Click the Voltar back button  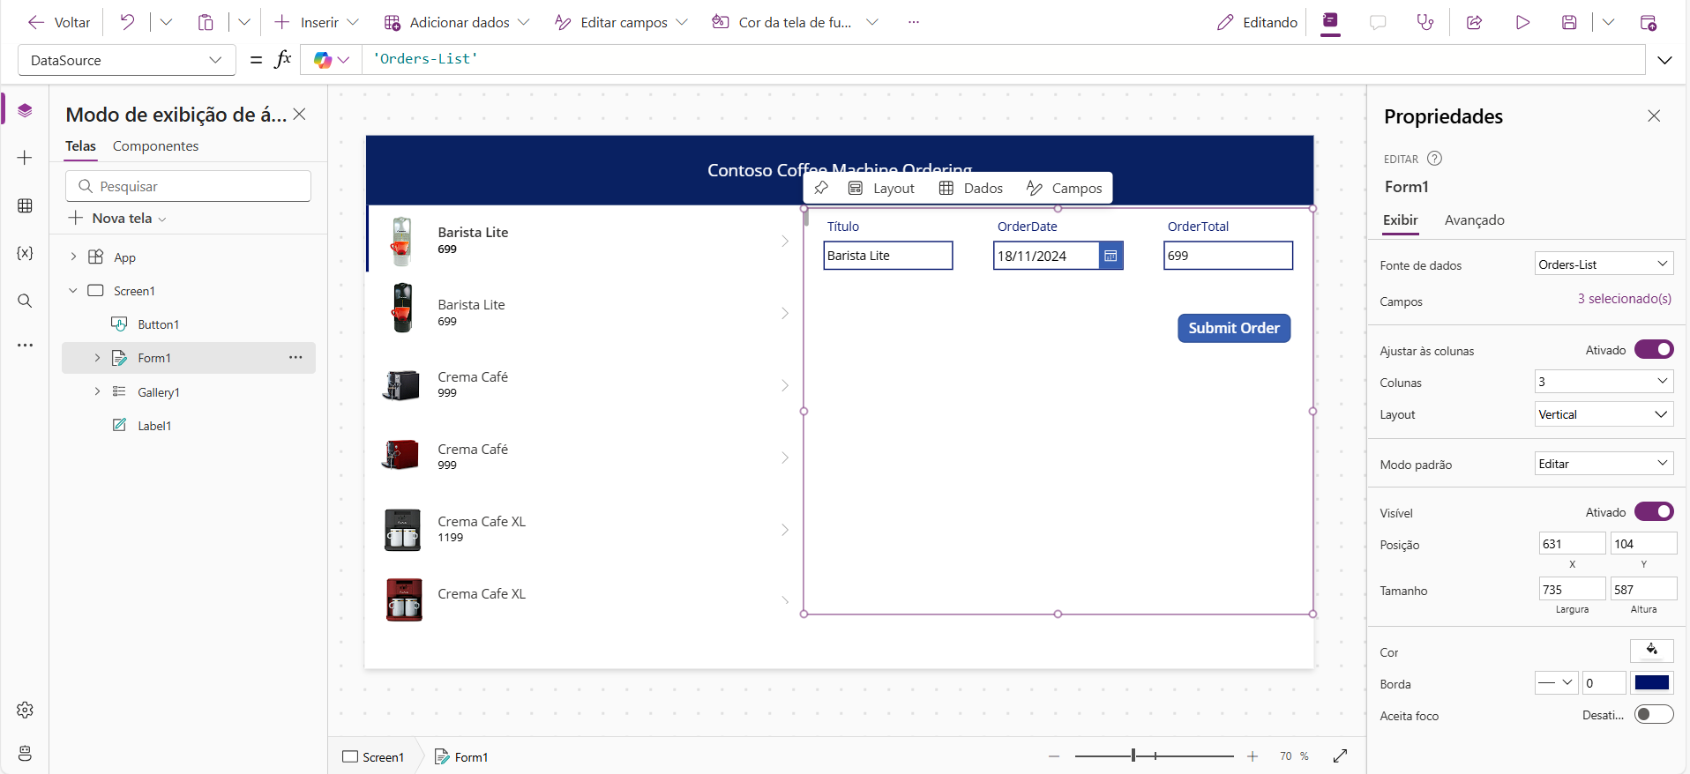[x=59, y=22]
